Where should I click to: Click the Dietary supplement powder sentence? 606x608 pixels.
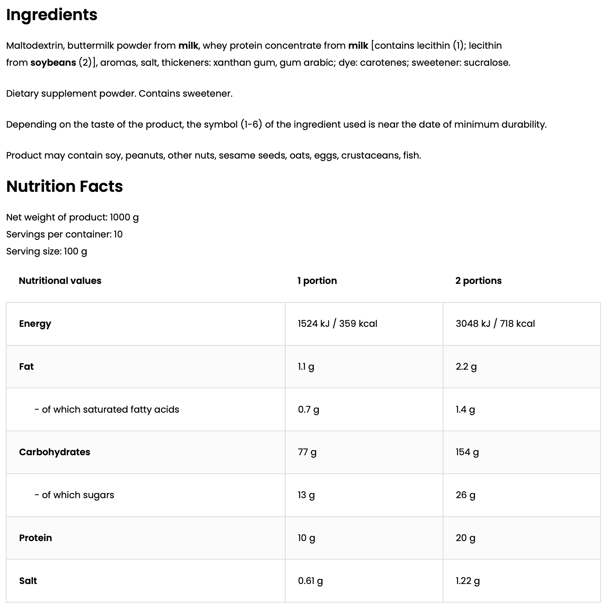[119, 94]
